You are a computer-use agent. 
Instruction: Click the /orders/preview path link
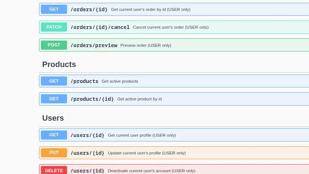94,45
